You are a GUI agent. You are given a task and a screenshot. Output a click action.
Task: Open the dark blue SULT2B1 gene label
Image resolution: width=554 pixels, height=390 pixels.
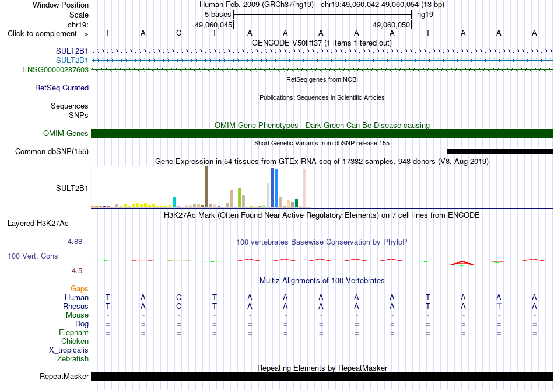[72, 51]
